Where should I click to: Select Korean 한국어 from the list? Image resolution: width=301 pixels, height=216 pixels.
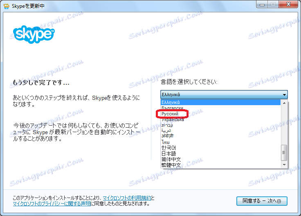(220, 148)
